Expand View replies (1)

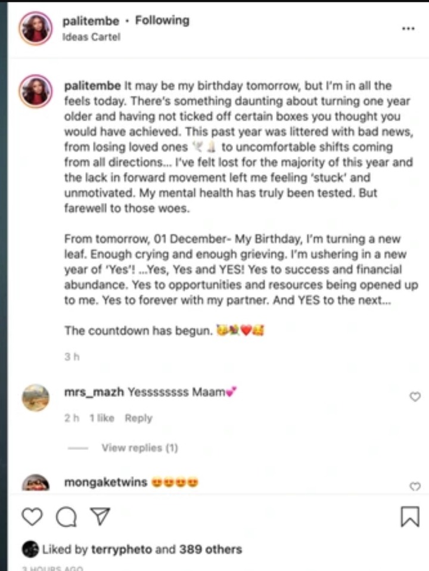pos(139,448)
